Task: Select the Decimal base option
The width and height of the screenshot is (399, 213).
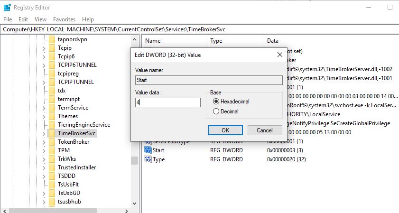Action: (x=216, y=111)
